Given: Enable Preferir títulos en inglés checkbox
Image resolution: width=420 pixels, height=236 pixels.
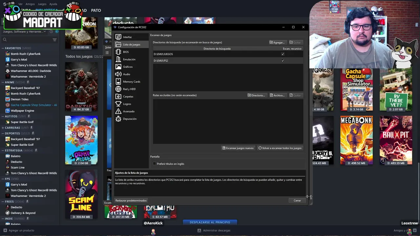Looking at the screenshot, I should [x=155, y=164].
